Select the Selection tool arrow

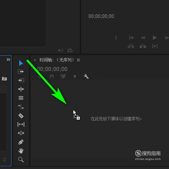(x=21, y=63)
